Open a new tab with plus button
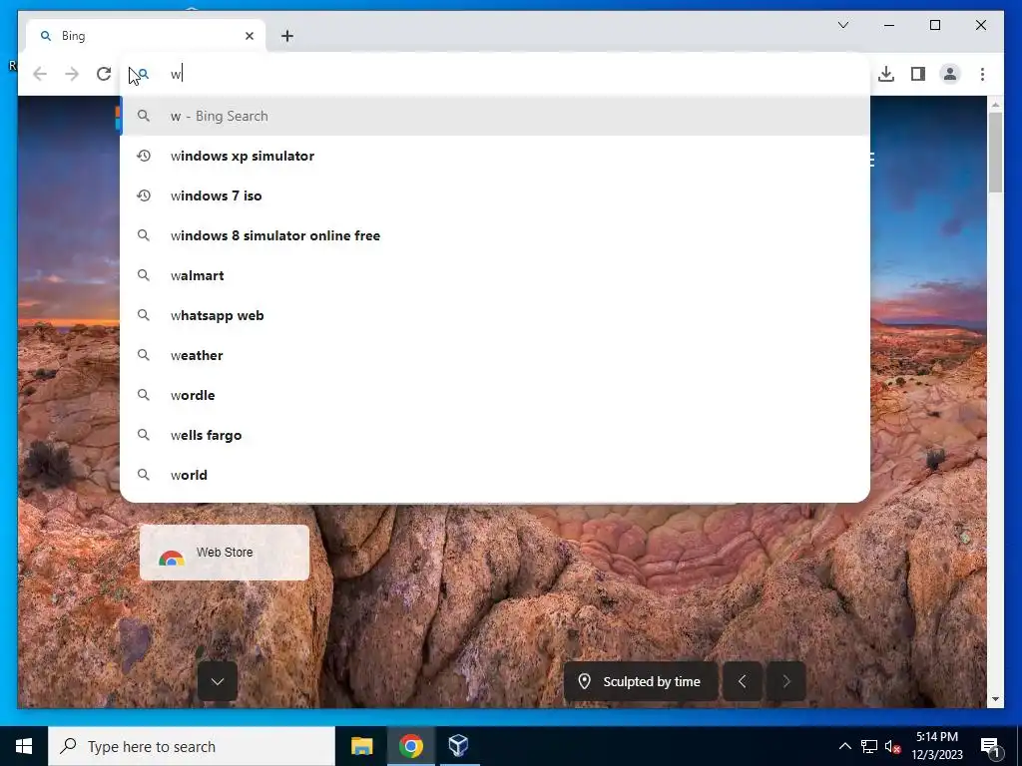Viewport: 1022px width, 766px height. pos(286,36)
